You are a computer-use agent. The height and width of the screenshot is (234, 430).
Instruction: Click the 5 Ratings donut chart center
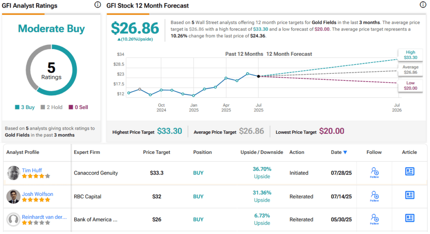click(x=51, y=70)
